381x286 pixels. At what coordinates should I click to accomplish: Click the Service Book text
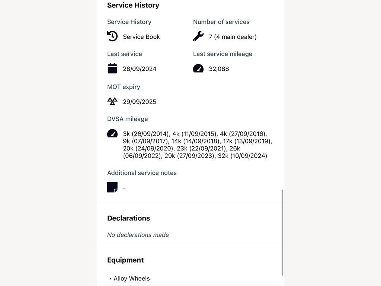[141, 37]
